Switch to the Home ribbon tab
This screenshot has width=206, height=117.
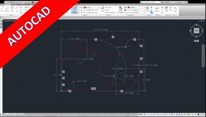click(x=7, y=4)
